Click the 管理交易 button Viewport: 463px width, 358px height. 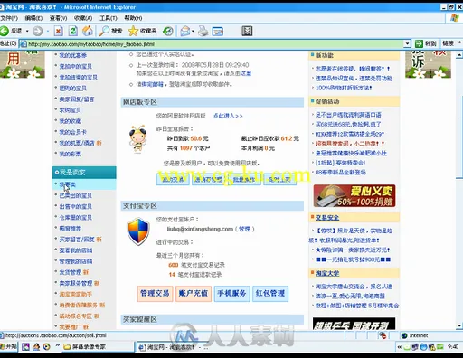coord(155,294)
